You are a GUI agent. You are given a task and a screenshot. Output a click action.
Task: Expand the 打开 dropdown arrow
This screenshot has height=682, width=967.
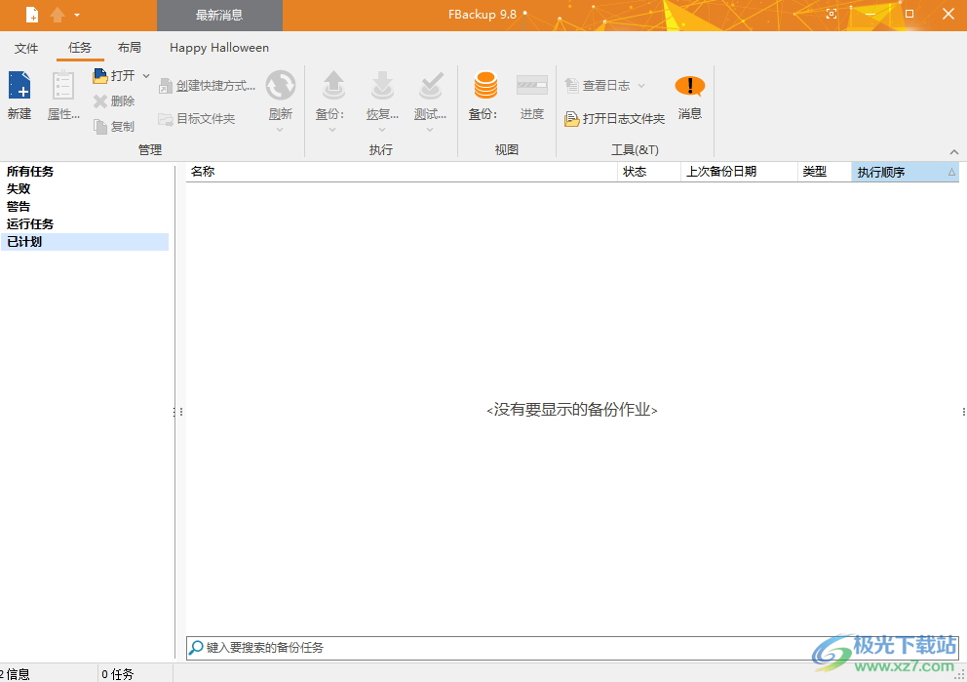tap(144, 75)
